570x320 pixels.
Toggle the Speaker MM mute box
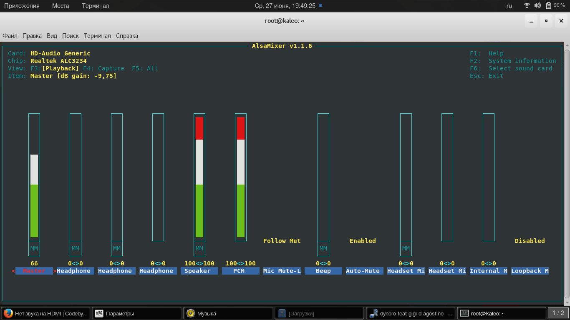point(199,248)
